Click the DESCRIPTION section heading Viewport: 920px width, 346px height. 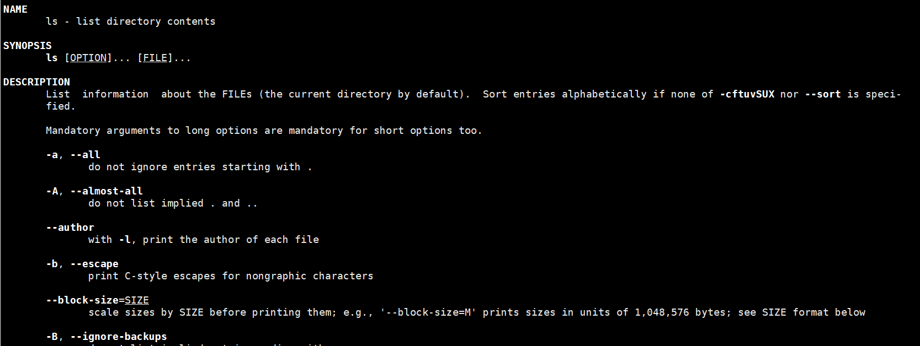(x=36, y=82)
